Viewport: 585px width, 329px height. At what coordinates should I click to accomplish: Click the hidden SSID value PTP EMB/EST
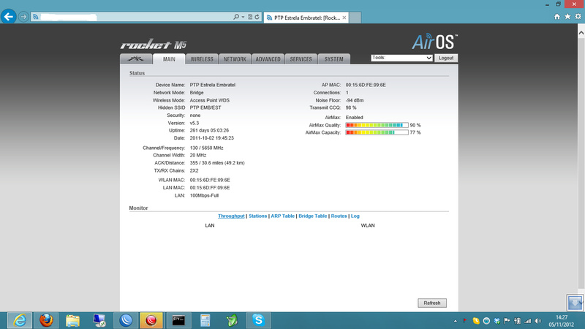point(205,107)
